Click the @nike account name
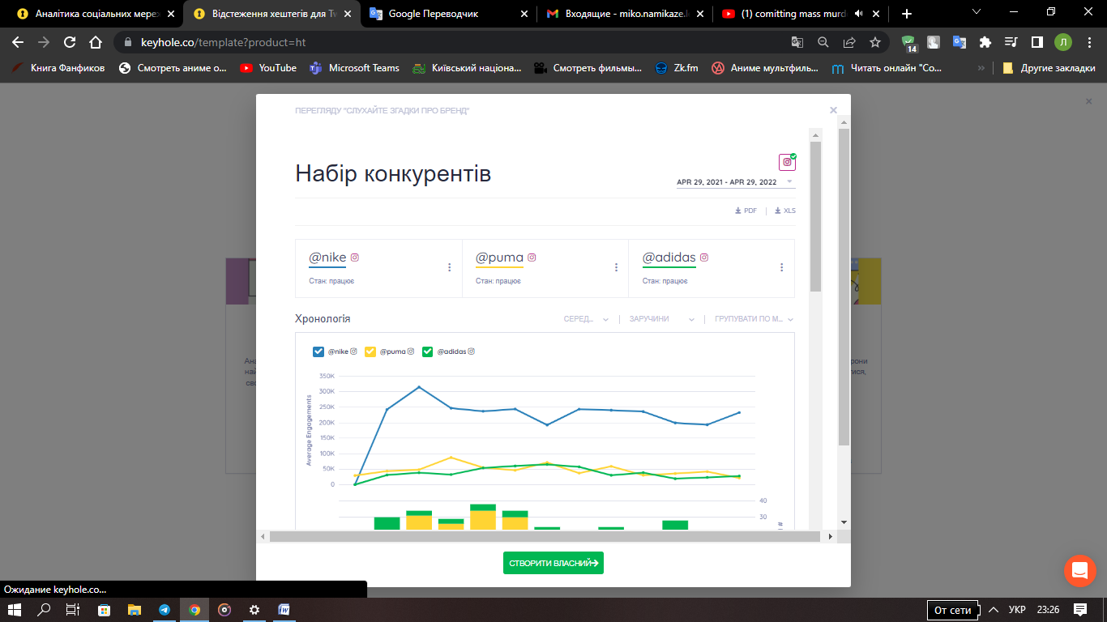 coord(327,258)
